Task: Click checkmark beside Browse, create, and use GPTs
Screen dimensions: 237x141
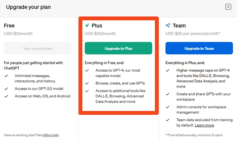Action: [x=87, y=83]
